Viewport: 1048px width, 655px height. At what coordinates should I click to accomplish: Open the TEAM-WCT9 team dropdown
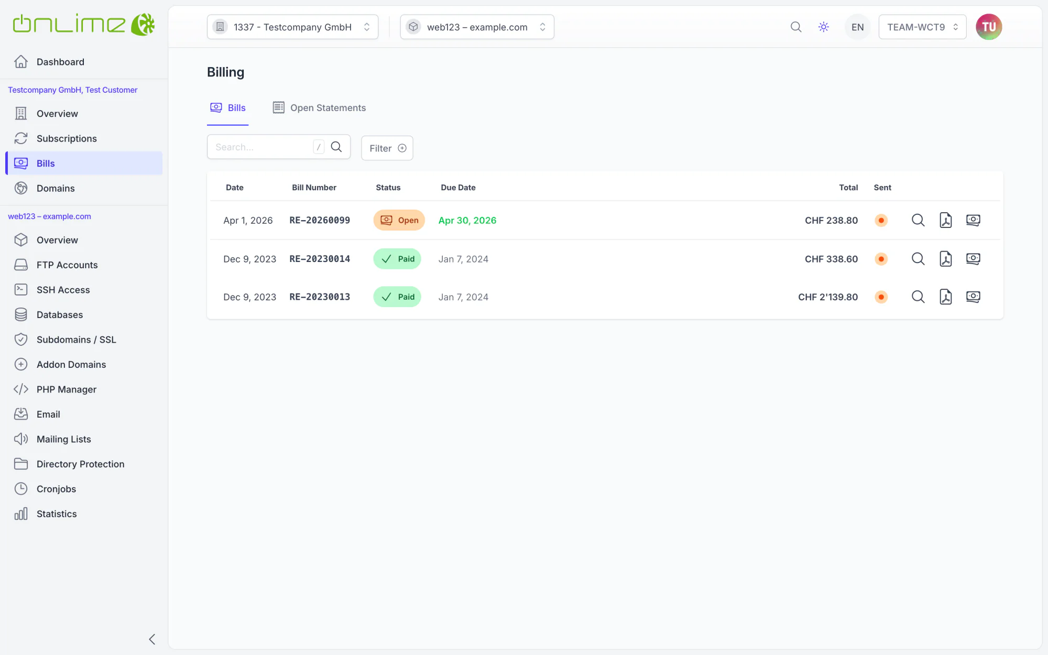pos(922,27)
